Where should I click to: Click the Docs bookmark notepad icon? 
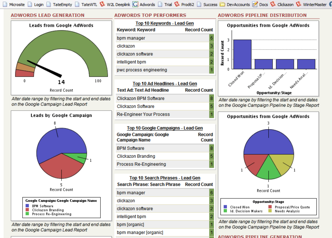tap(255, 4)
